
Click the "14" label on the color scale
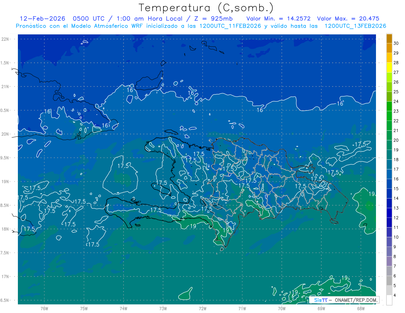[x=396, y=198]
